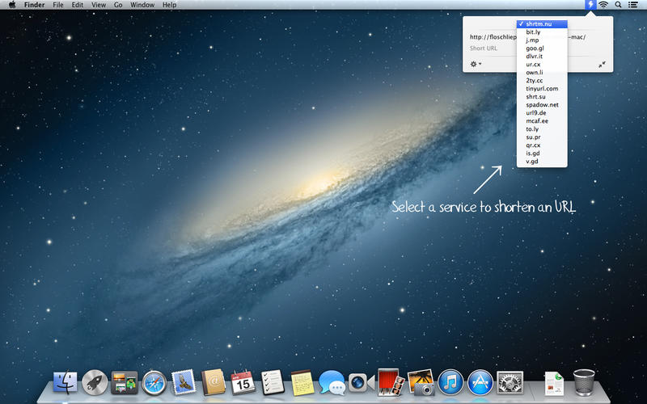Open Launchpad rocket icon in dock

[x=95, y=382]
